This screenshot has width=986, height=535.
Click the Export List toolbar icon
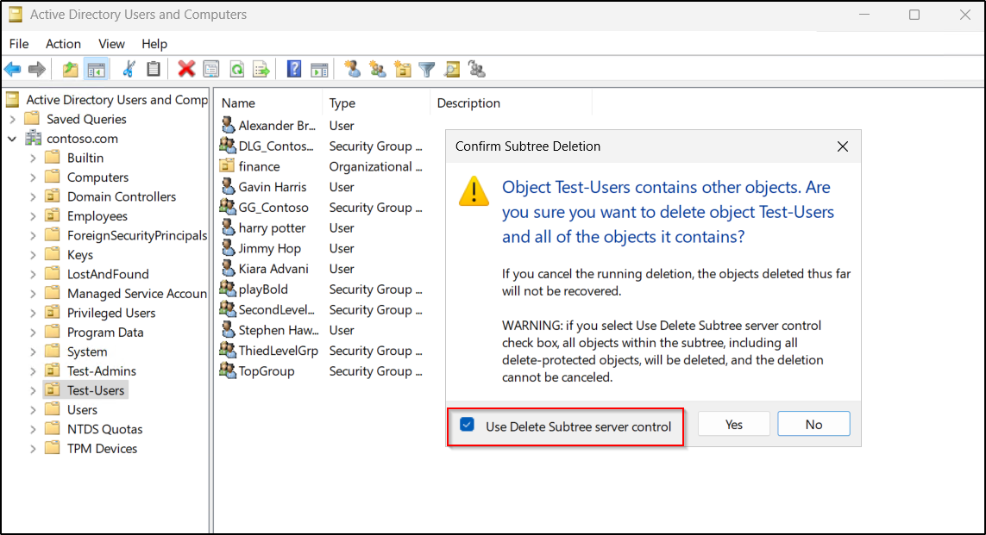pyautogui.click(x=261, y=69)
